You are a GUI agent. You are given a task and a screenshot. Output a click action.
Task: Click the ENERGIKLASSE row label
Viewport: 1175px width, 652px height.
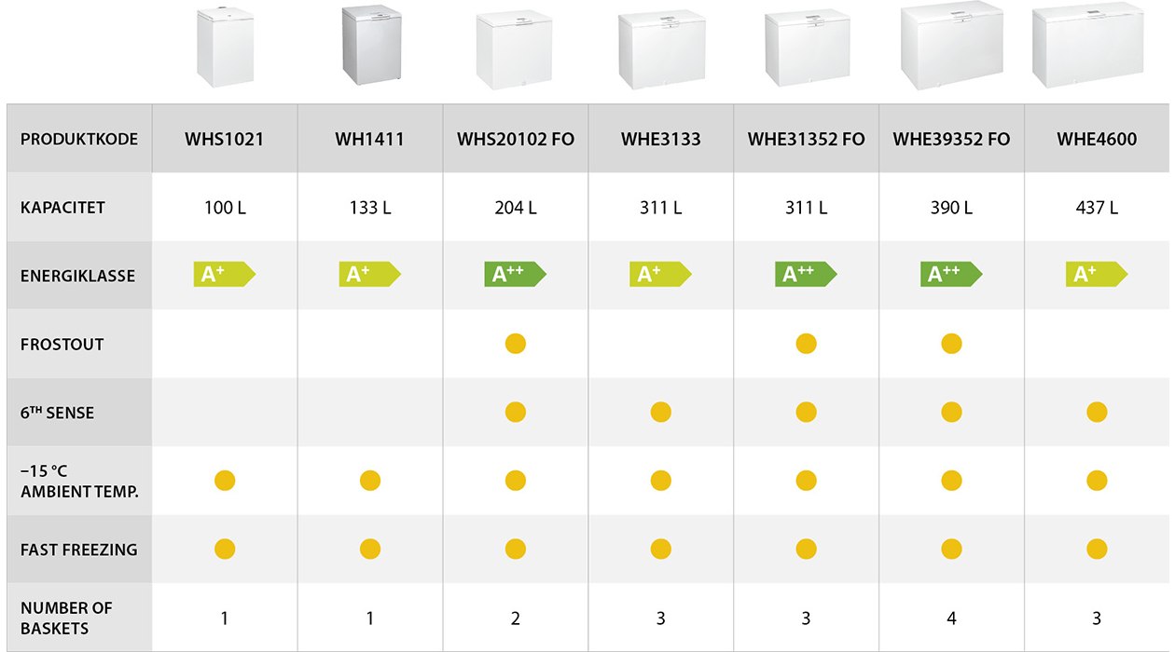click(x=78, y=276)
